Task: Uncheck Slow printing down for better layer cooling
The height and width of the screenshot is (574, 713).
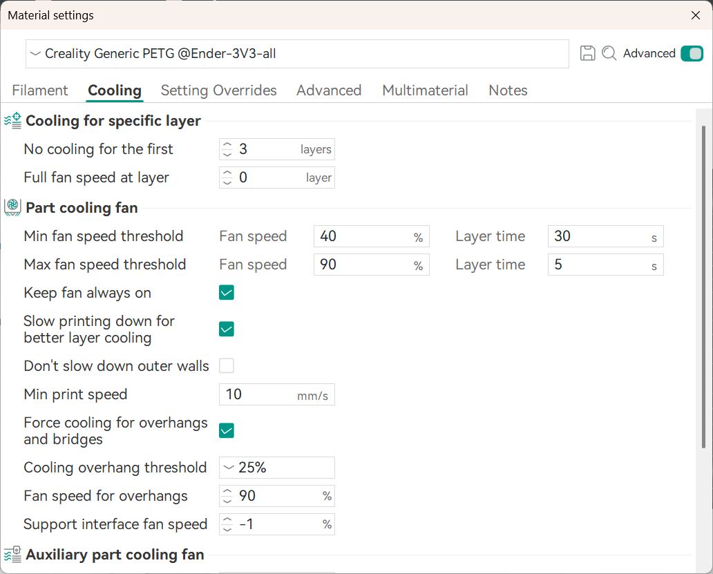Action: click(227, 329)
